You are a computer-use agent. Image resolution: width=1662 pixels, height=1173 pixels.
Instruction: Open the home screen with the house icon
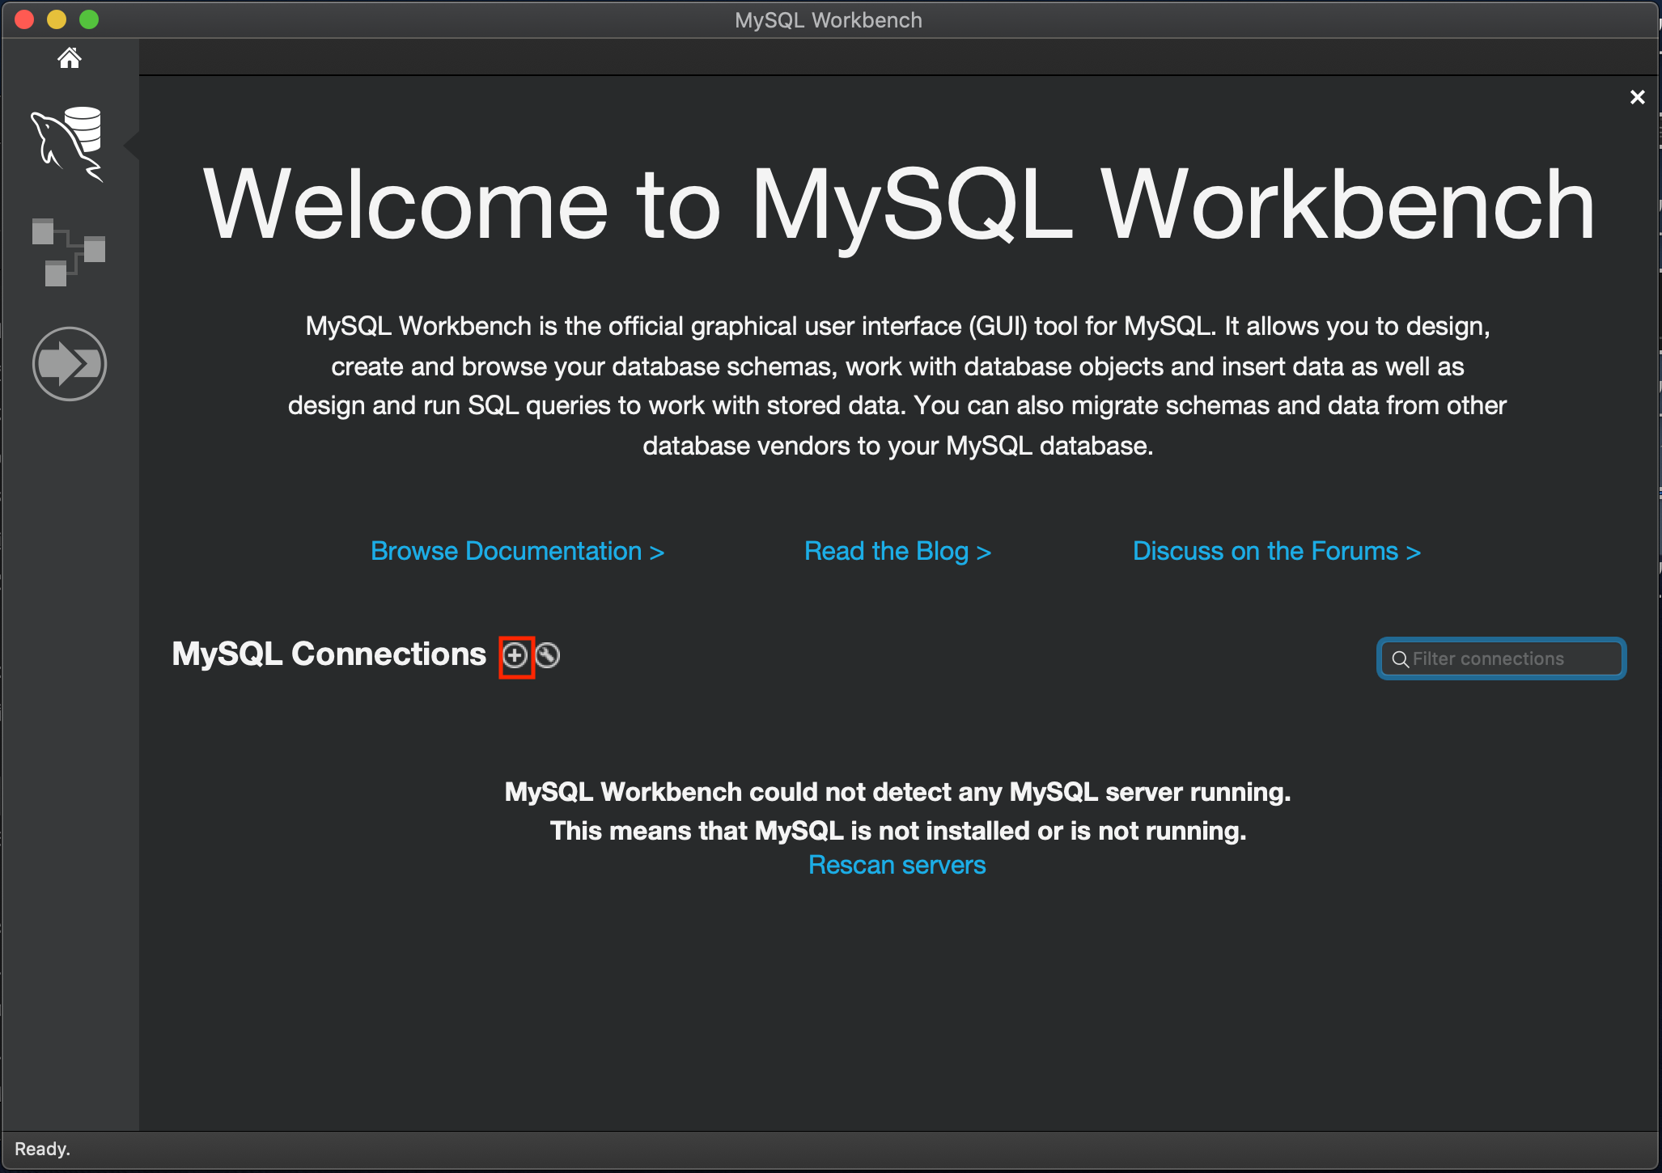coord(69,57)
